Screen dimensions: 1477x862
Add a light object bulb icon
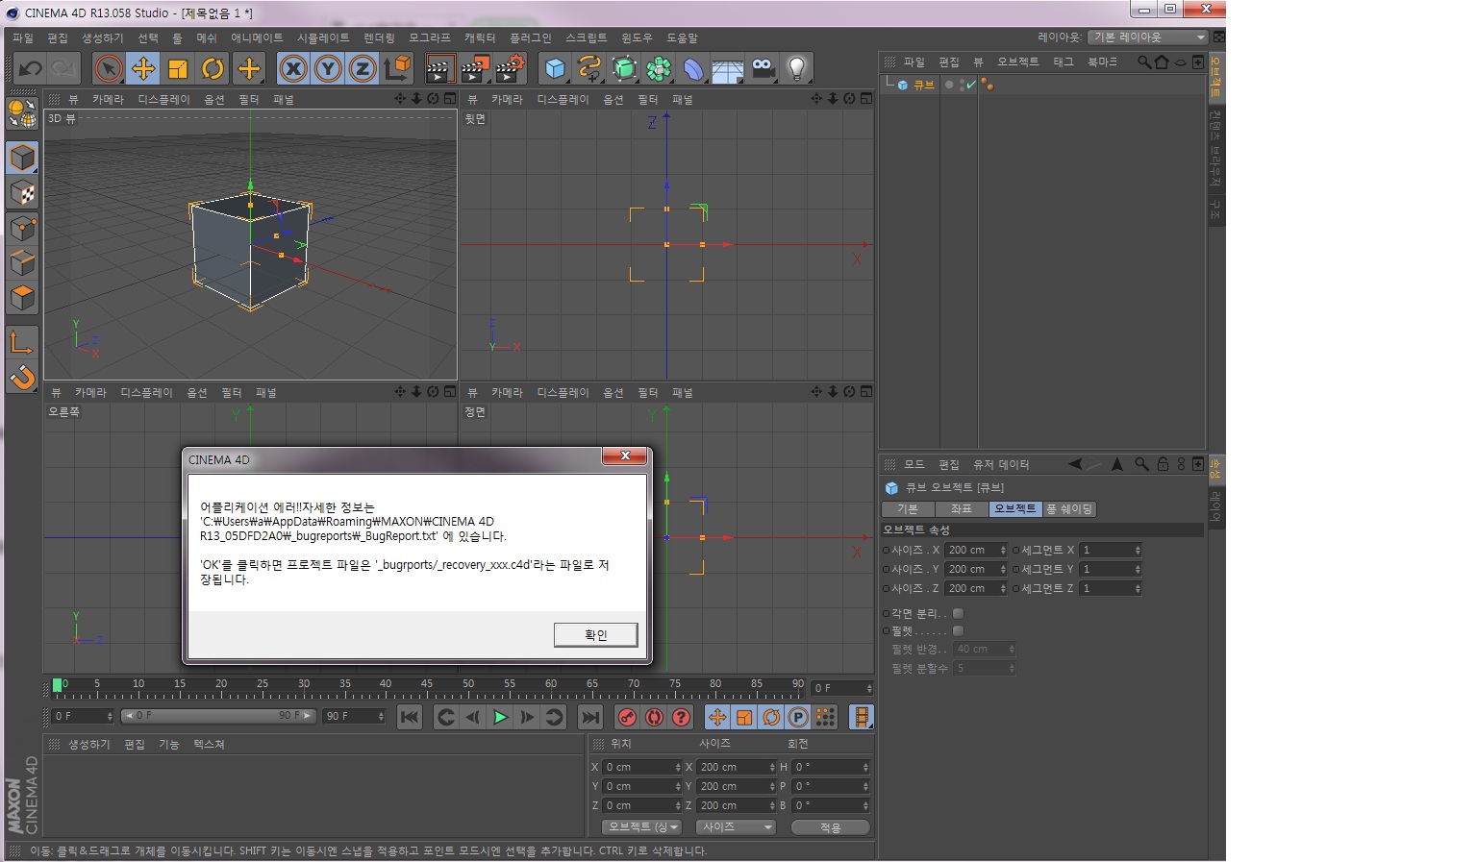tap(797, 68)
